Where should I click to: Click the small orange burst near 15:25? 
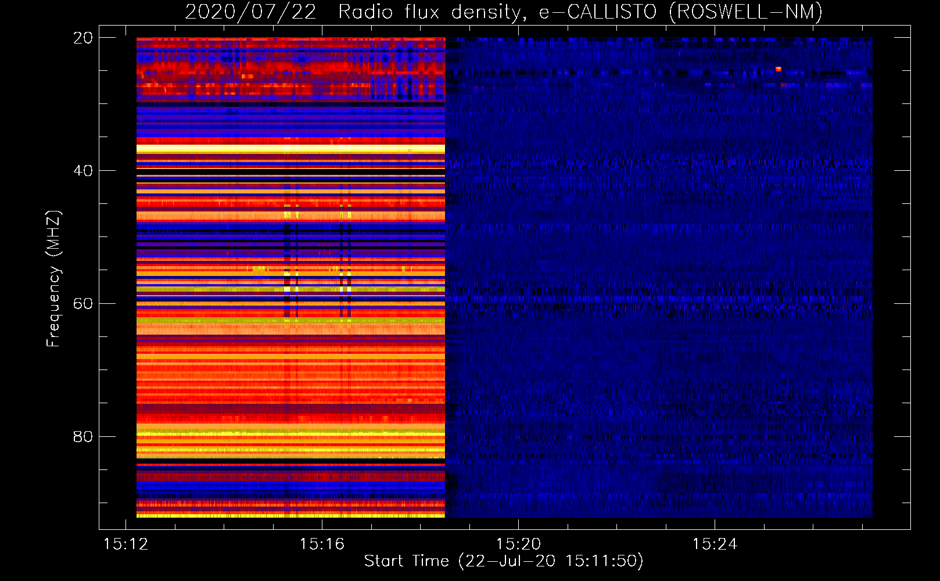(x=778, y=69)
